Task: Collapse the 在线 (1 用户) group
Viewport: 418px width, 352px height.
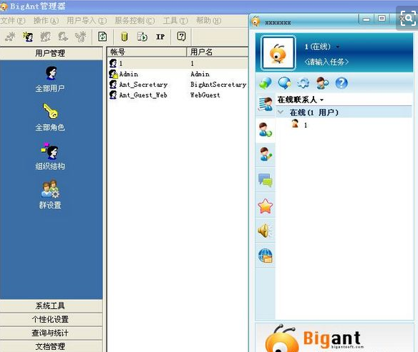Action: [281, 112]
